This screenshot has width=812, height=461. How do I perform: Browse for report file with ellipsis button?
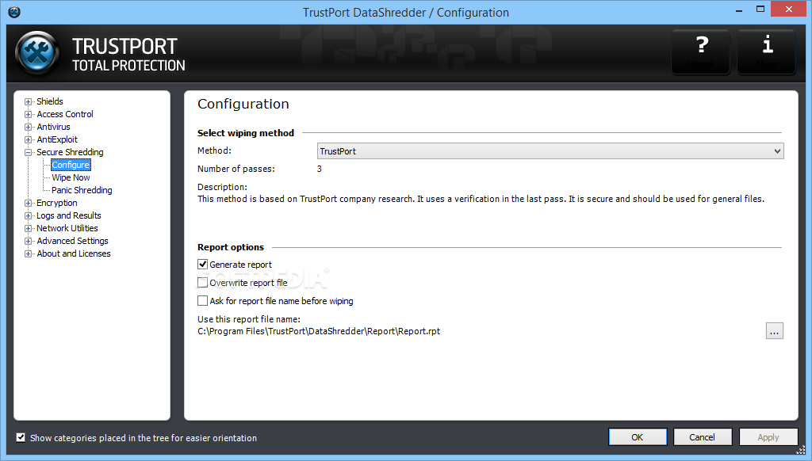tap(775, 331)
